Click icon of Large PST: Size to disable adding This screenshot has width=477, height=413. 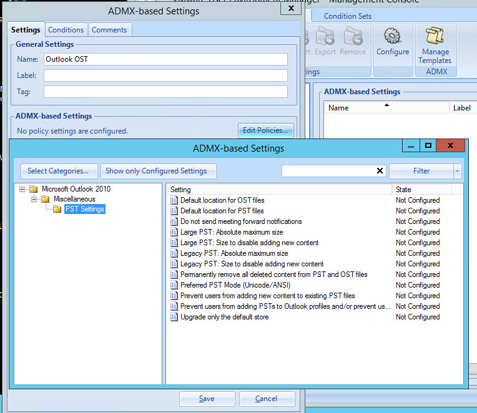(x=174, y=243)
